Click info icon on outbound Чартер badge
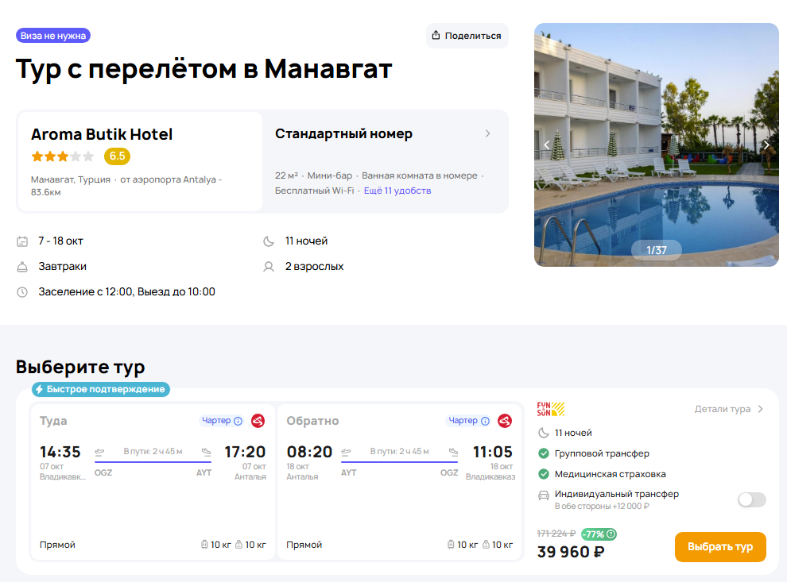The image size is (787, 582). [238, 421]
